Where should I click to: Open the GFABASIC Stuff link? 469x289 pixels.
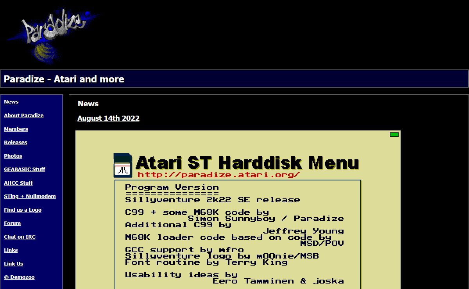point(25,169)
